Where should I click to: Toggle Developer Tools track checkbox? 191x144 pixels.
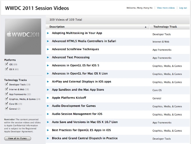6,84
